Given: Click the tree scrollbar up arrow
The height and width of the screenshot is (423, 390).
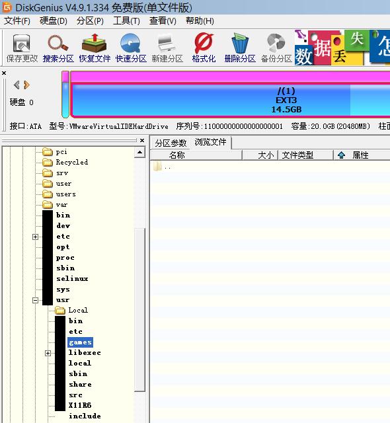Looking at the screenshot, I should tap(139, 153).
